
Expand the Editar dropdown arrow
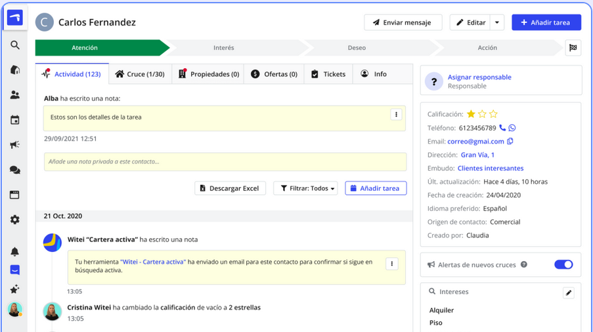[497, 22]
